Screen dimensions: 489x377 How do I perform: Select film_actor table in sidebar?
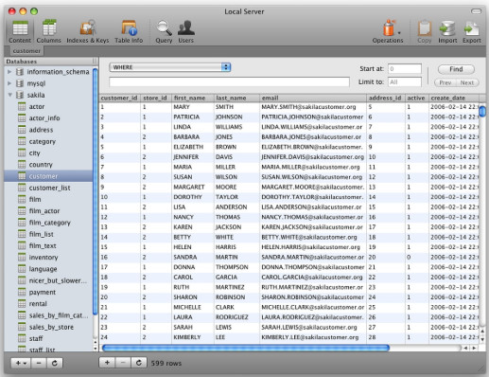(44, 211)
